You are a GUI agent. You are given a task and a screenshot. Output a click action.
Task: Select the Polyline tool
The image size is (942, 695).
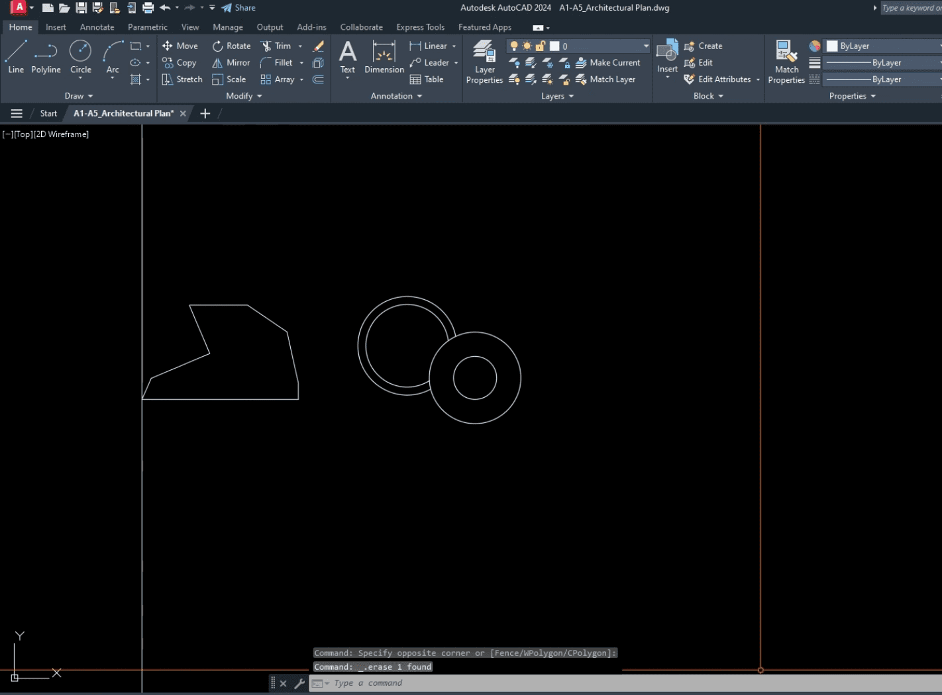(x=46, y=56)
